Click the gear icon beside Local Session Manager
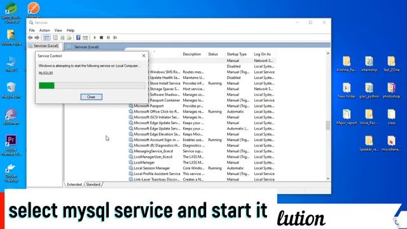This screenshot has height=229, width=407. click(131, 168)
